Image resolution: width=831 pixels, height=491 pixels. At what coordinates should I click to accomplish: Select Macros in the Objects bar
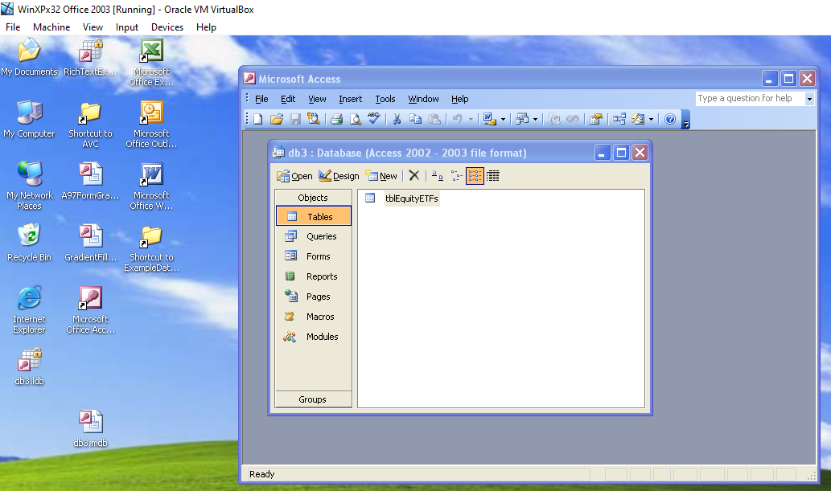[x=314, y=317]
